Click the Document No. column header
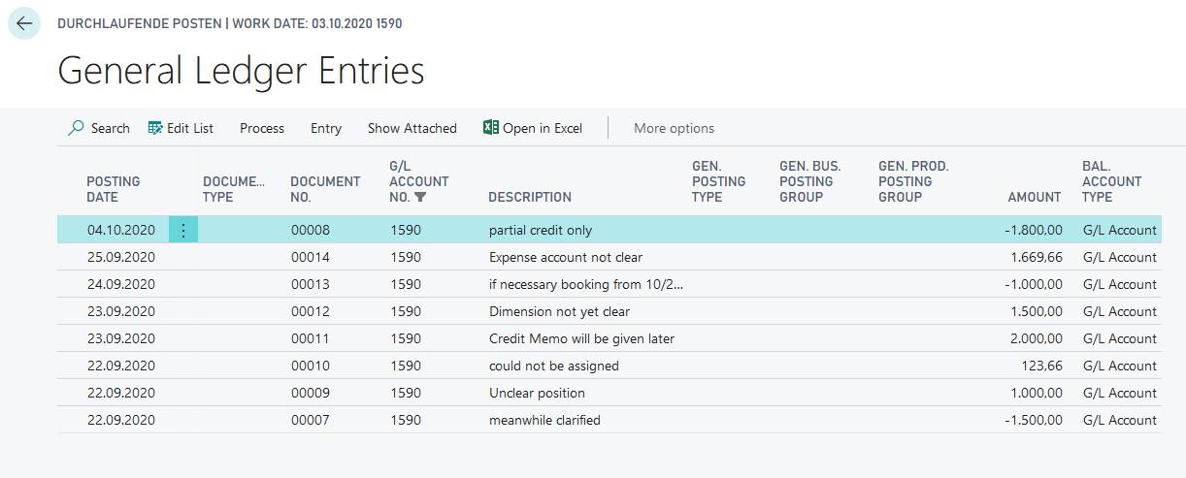Image resolution: width=1186 pixels, height=478 pixels. [x=325, y=189]
